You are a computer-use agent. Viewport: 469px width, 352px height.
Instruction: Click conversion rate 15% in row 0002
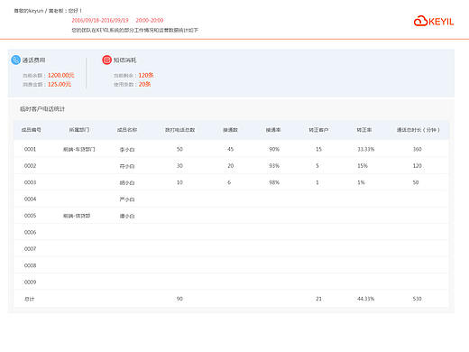(x=363, y=166)
